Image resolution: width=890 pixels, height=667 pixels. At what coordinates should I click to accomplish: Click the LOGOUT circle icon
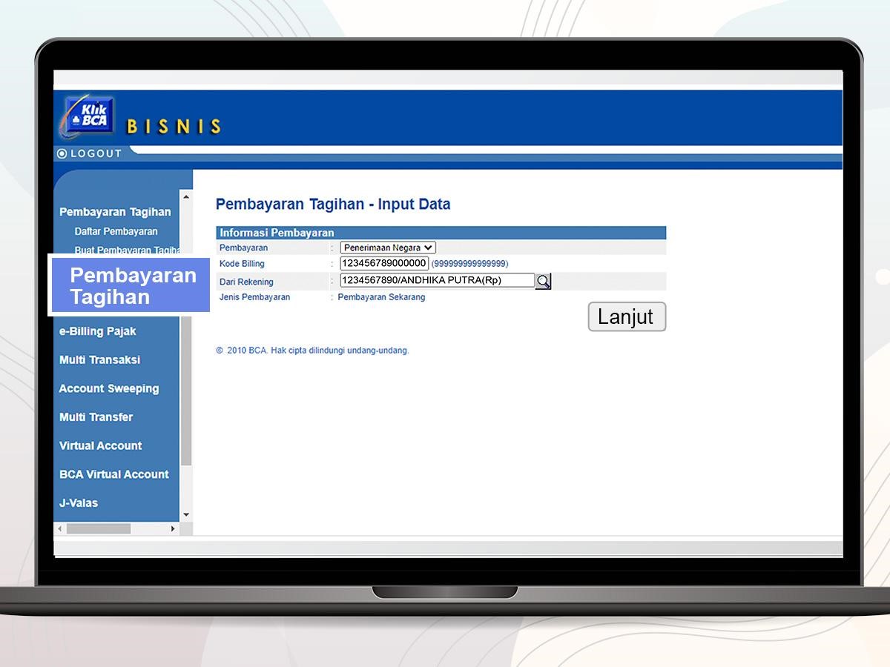tap(62, 153)
